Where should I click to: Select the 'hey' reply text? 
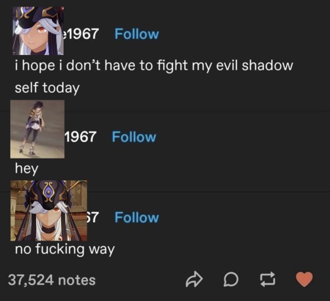pyautogui.click(x=26, y=169)
